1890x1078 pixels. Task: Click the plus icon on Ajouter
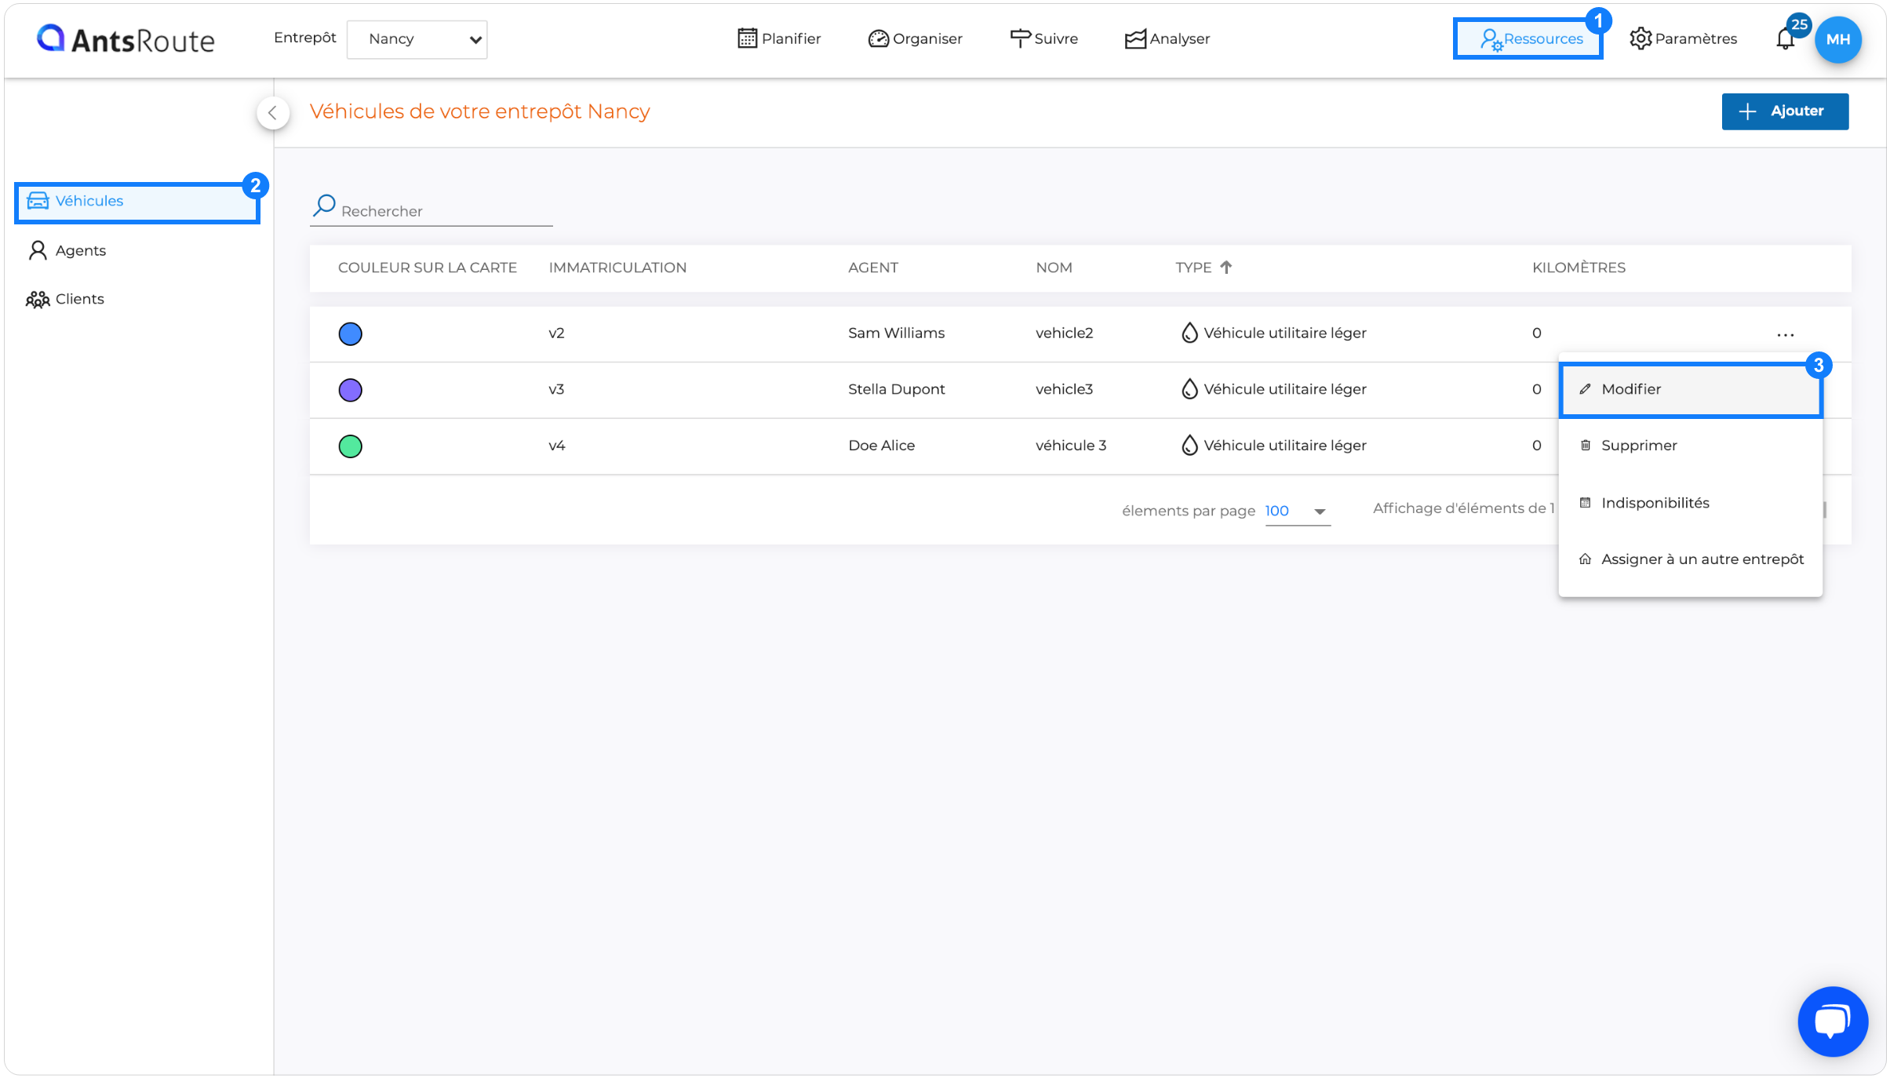1747,111
